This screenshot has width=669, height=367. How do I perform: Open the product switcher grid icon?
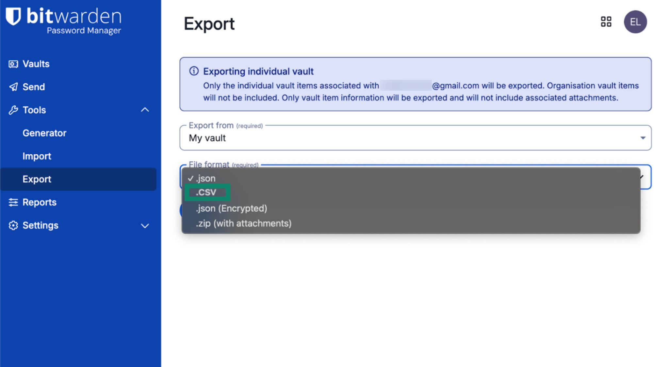[606, 22]
